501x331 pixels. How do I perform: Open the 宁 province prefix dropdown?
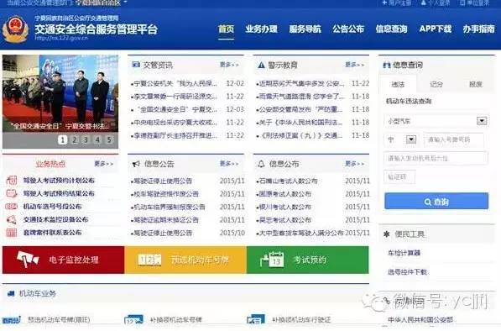[x=401, y=139]
